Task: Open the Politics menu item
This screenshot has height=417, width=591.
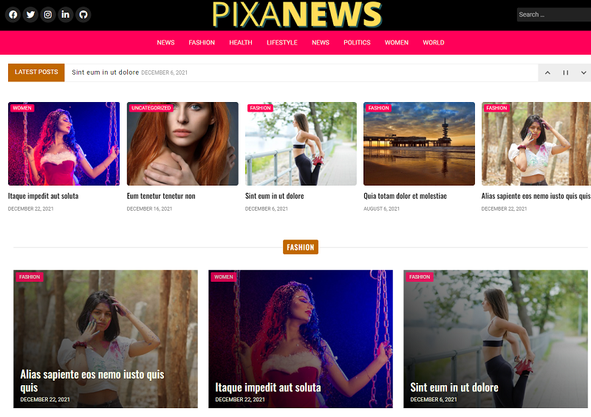Action: coord(357,43)
